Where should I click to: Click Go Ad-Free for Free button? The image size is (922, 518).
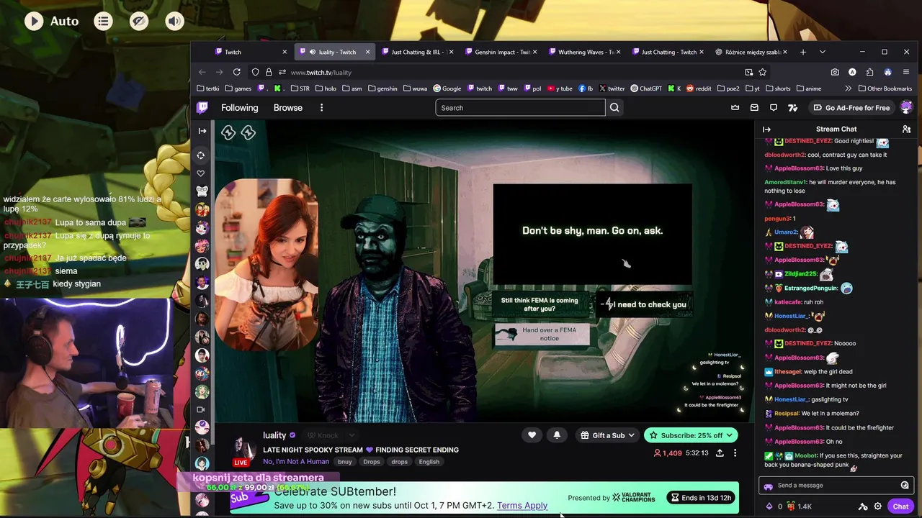851,108
